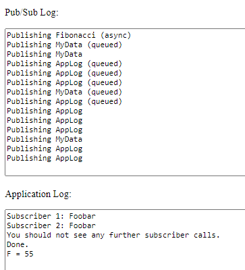Click the 'Subscriber 1: Foobar' line
245x270 pixels.
point(51,216)
